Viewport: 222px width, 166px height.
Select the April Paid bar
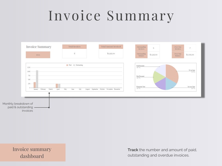click(x=57, y=86)
